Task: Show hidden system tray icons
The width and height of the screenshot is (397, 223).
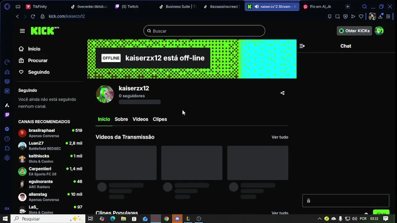Action: point(319,219)
